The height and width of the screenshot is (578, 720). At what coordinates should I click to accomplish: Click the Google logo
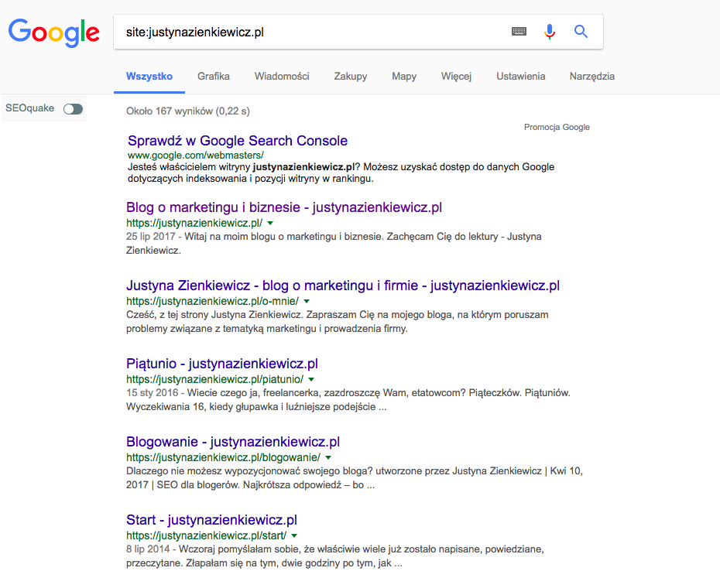53,32
